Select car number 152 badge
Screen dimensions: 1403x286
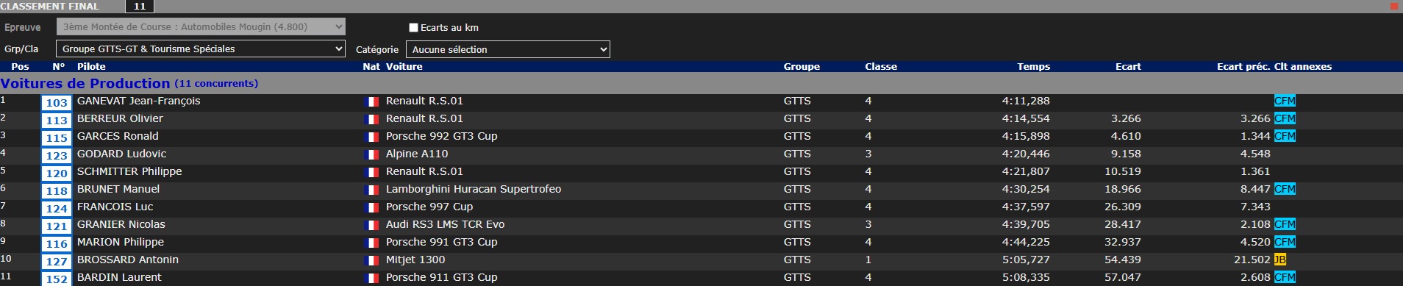pyautogui.click(x=57, y=279)
